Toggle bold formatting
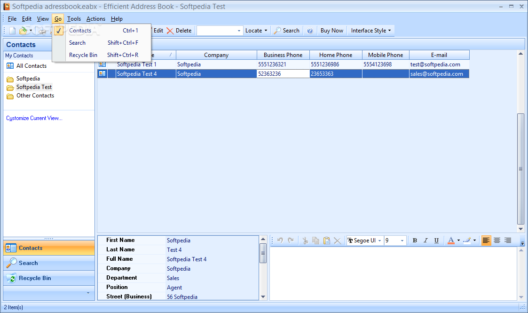 (x=415, y=241)
